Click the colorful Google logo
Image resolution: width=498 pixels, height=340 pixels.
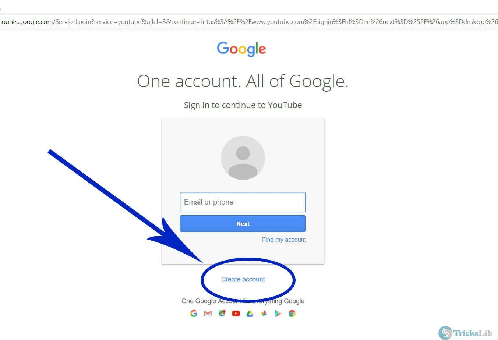241,49
